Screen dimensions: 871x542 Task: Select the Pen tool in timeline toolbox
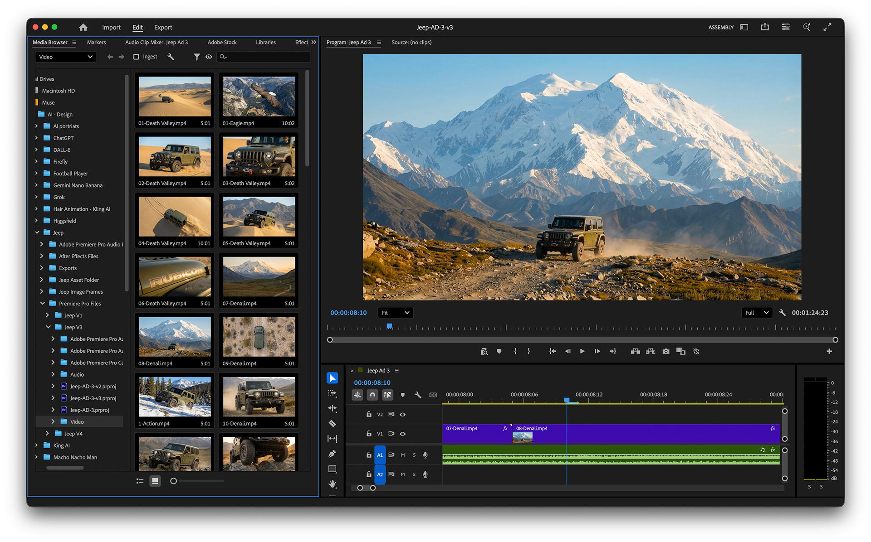[332, 454]
